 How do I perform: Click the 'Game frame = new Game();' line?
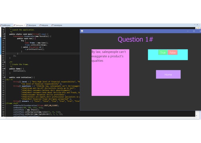[x=36, y=43]
